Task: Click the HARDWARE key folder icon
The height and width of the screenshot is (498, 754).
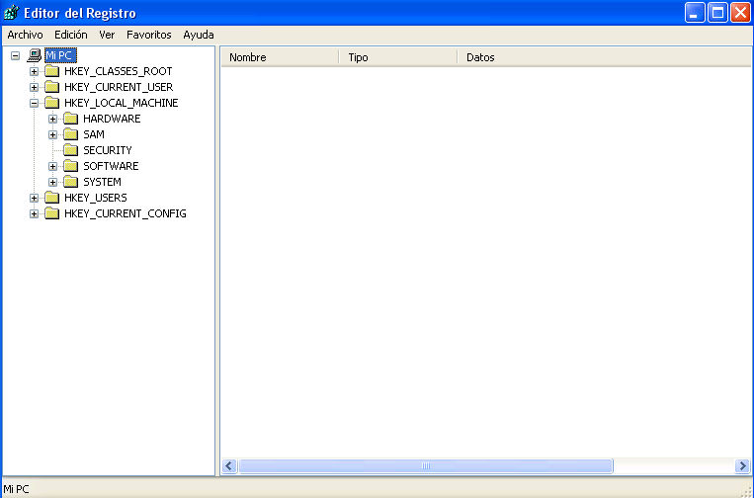Action: click(70, 119)
